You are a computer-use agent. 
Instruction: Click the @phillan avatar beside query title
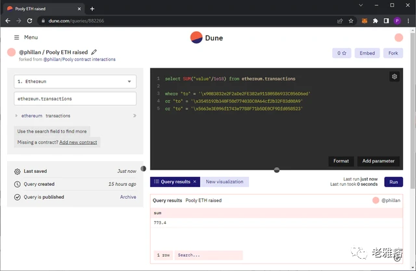point(12,52)
